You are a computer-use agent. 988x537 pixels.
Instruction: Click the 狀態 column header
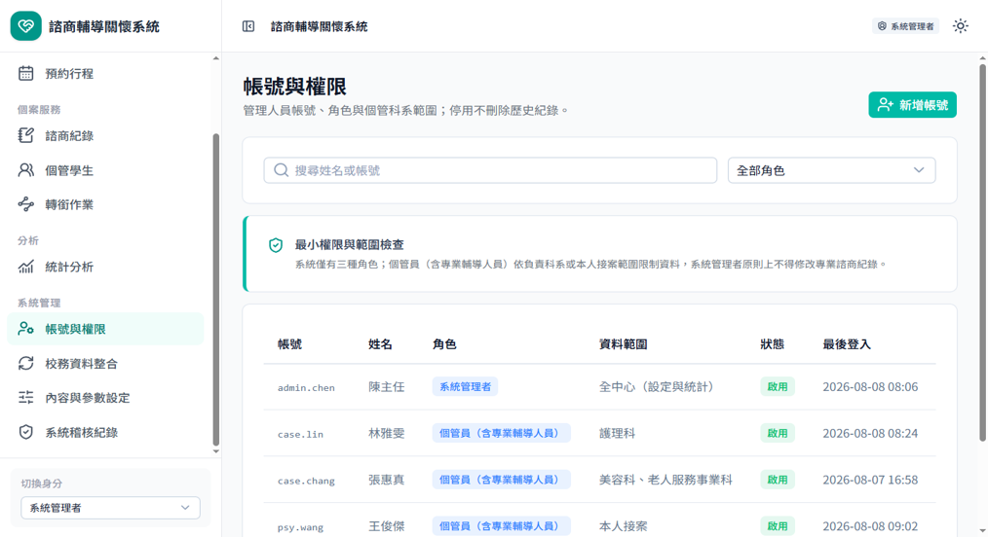click(773, 344)
